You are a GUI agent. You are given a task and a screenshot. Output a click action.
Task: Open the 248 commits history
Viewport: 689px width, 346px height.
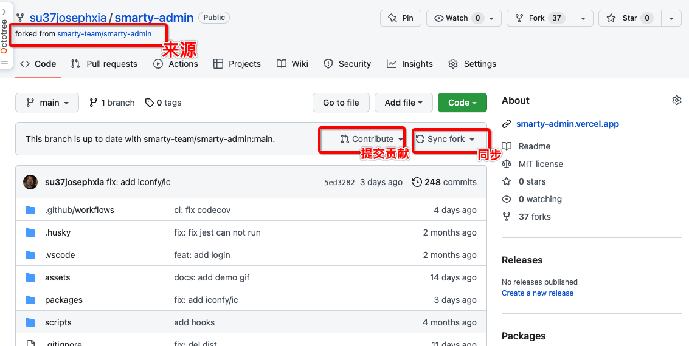click(x=445, y=182)
